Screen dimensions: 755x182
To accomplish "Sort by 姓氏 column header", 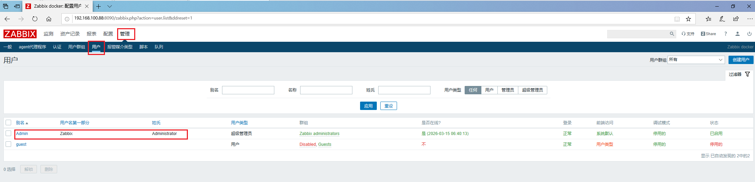I will click(x=156, y=123).
